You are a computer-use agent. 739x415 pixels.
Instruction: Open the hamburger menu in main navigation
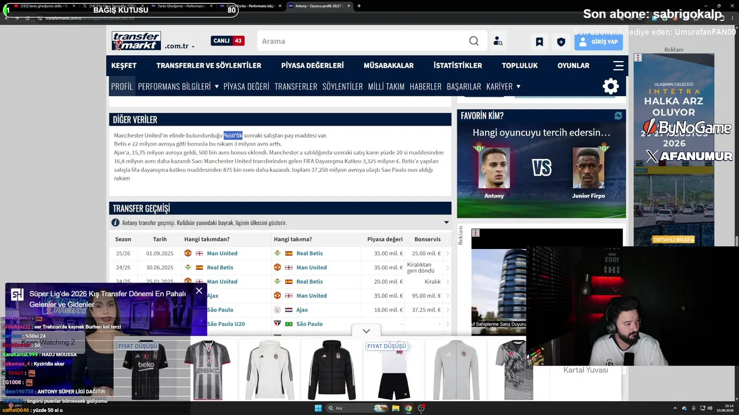click(x=618, y=65)
